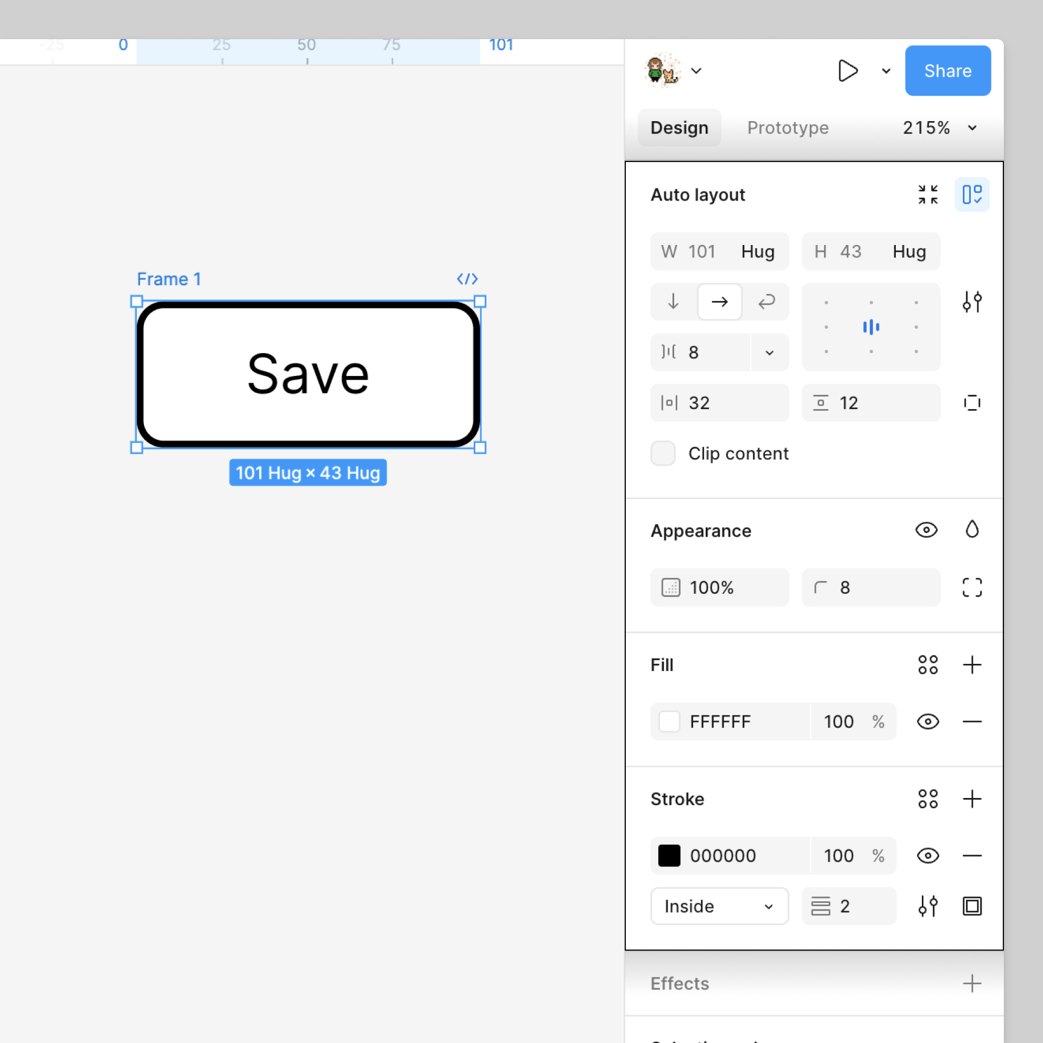Collapse auto layout with the shrink-arrows icon

click(x=928, y=194)
